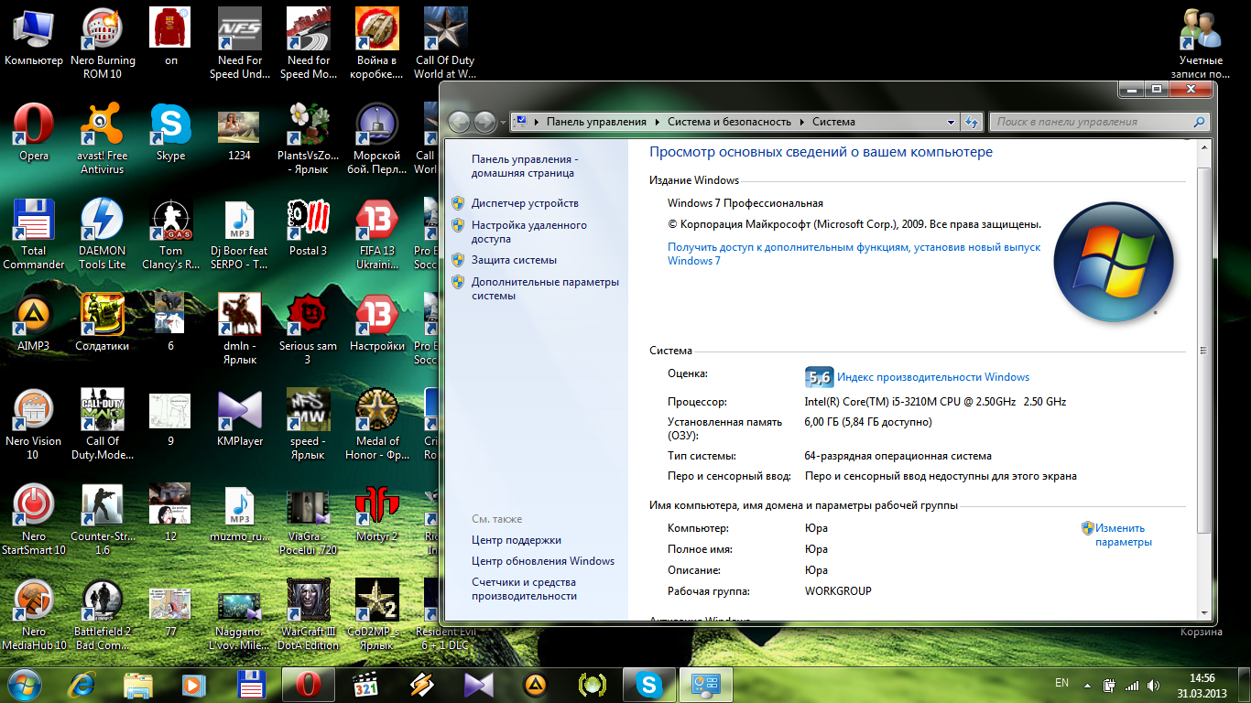Select the Battlefield 2 Bad Company icon
Image resolution: width=1251 pixels, height=703 pixels.
102,614
